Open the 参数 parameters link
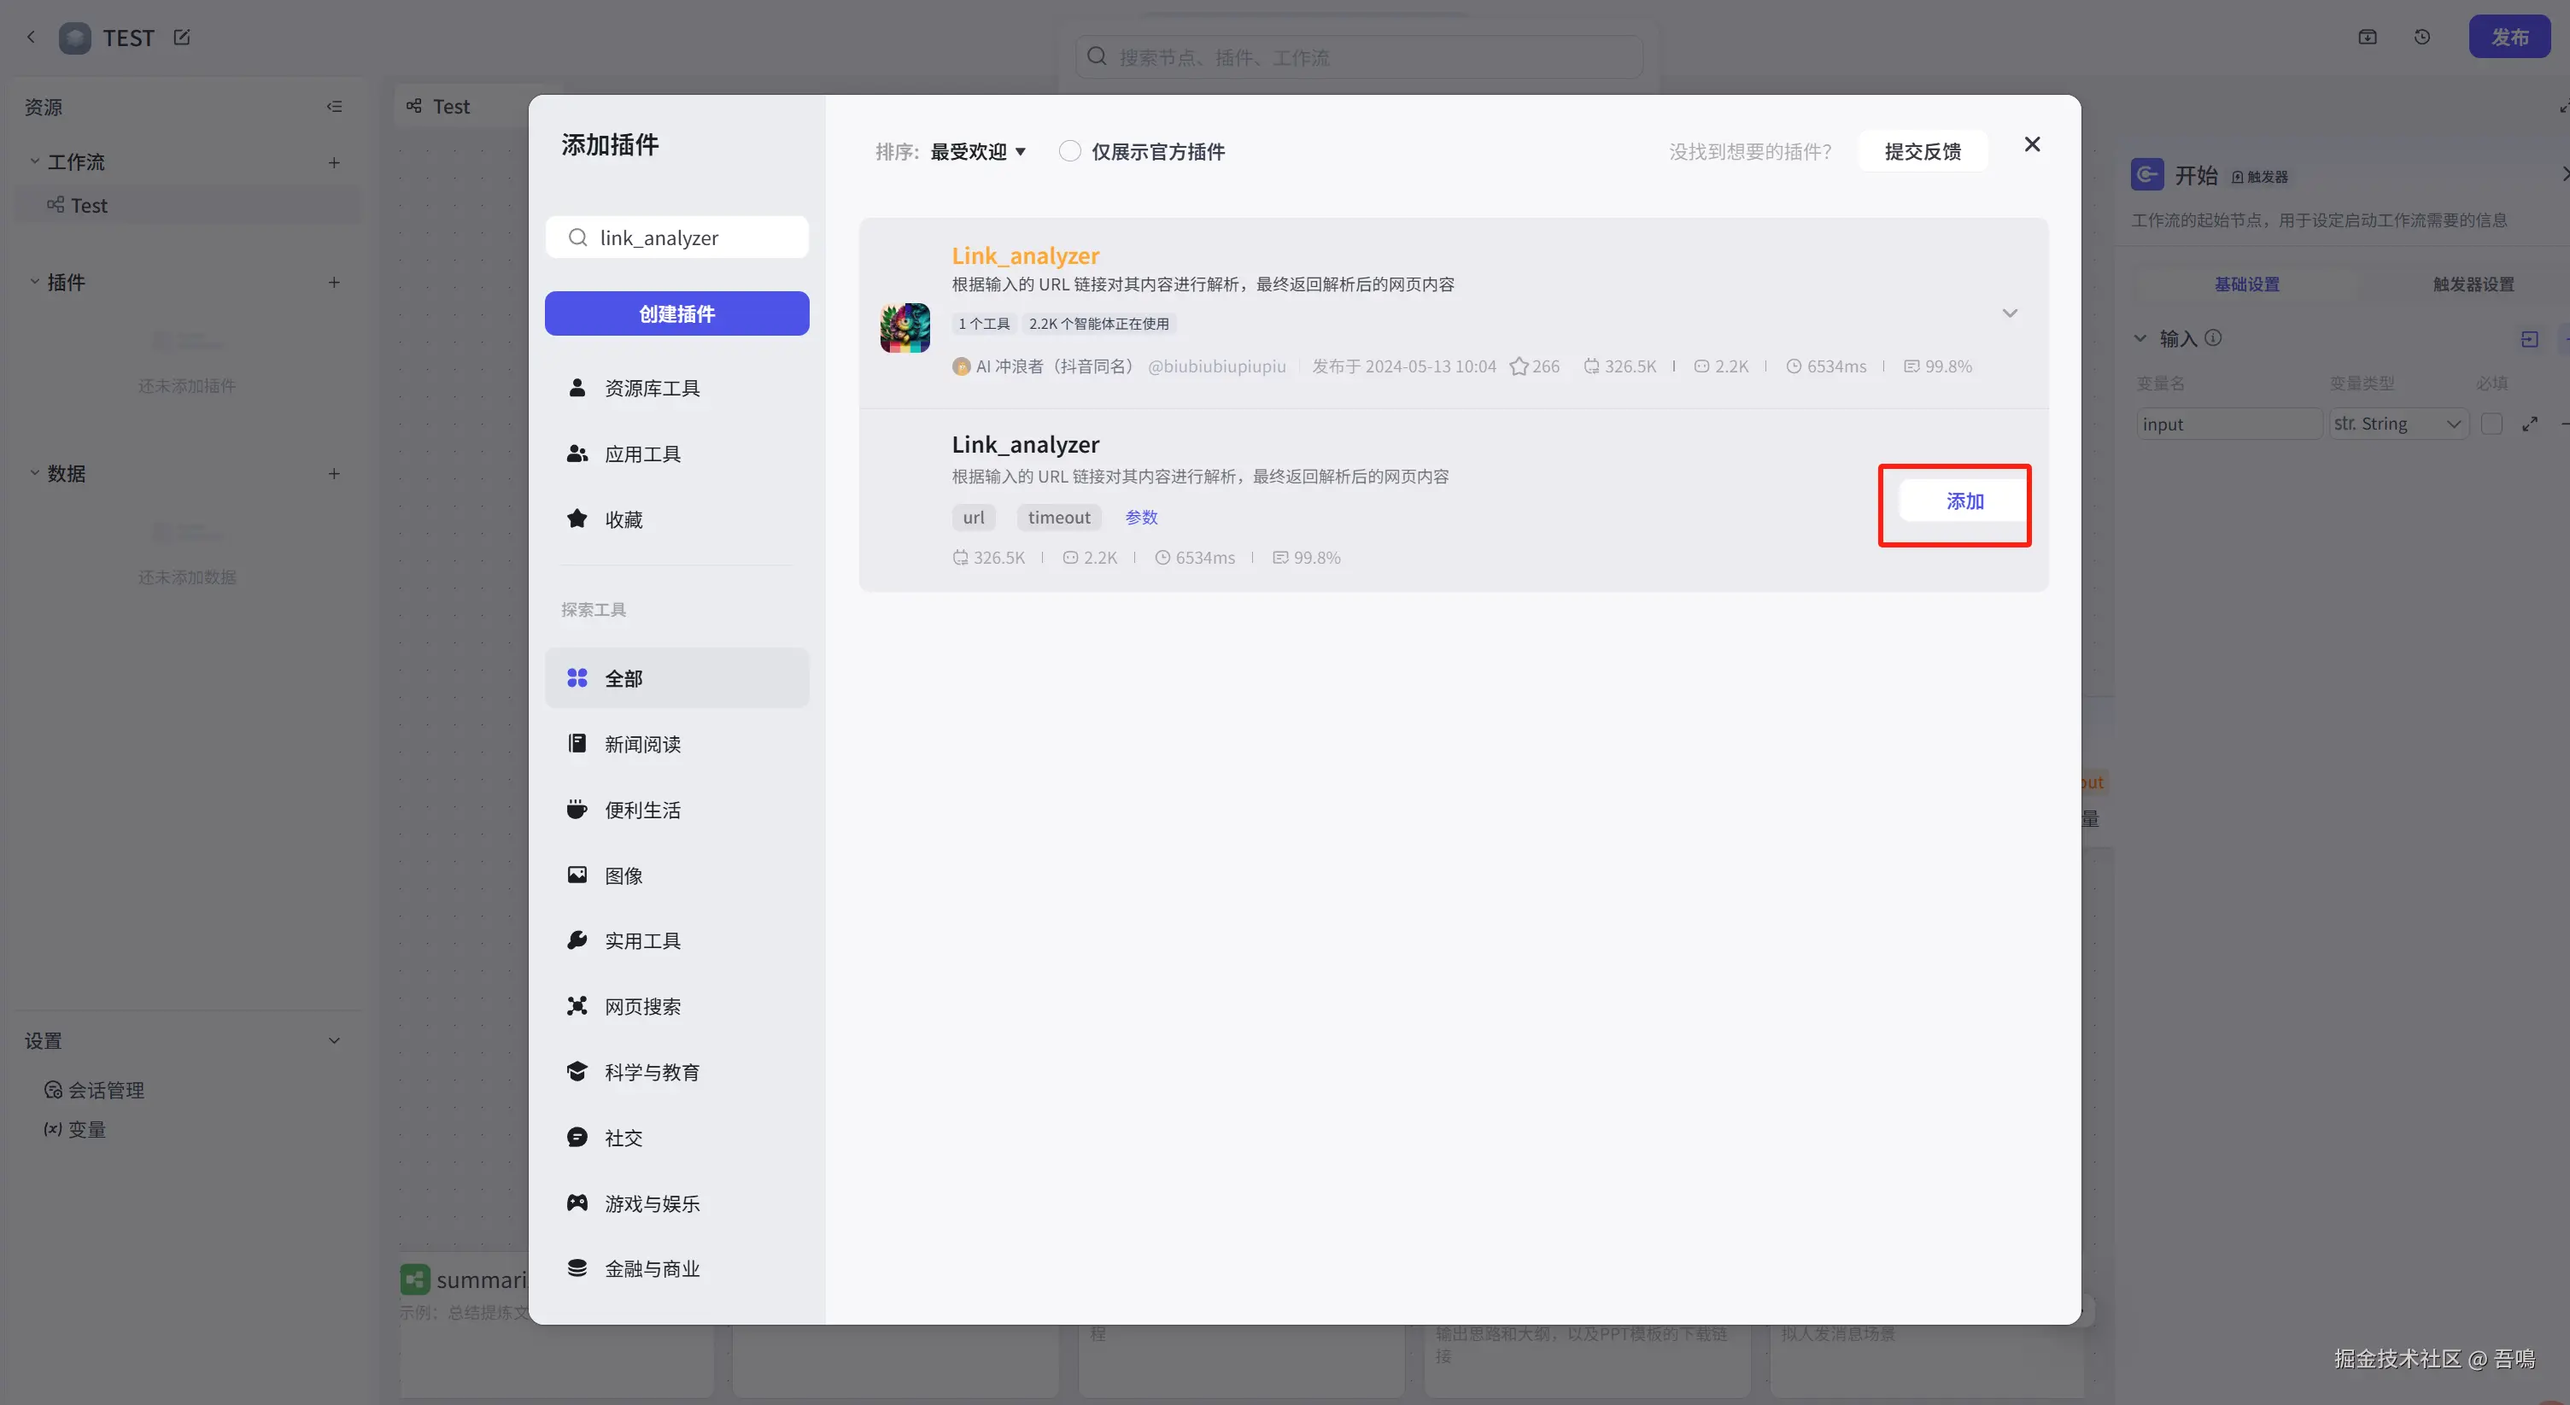Image resolution: width=2570 pixels, height=1405 pixels. click(x=1140, y=517)
